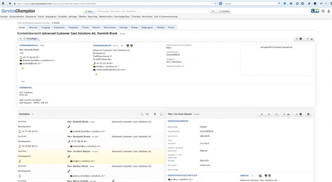The image size is (332, 182).
Task: Close the Jvo Kurt Maurer detail panel
Action: (x=308, y=114)
